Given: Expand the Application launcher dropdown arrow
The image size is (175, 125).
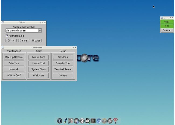Looking at the screenshot, I should [x=40, y=31].
